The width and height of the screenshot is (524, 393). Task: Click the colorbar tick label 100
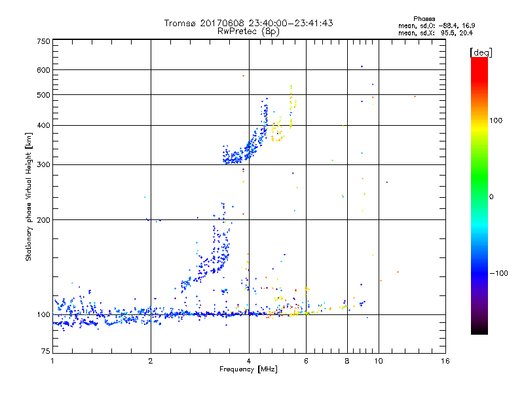click(x=497, y=121)
